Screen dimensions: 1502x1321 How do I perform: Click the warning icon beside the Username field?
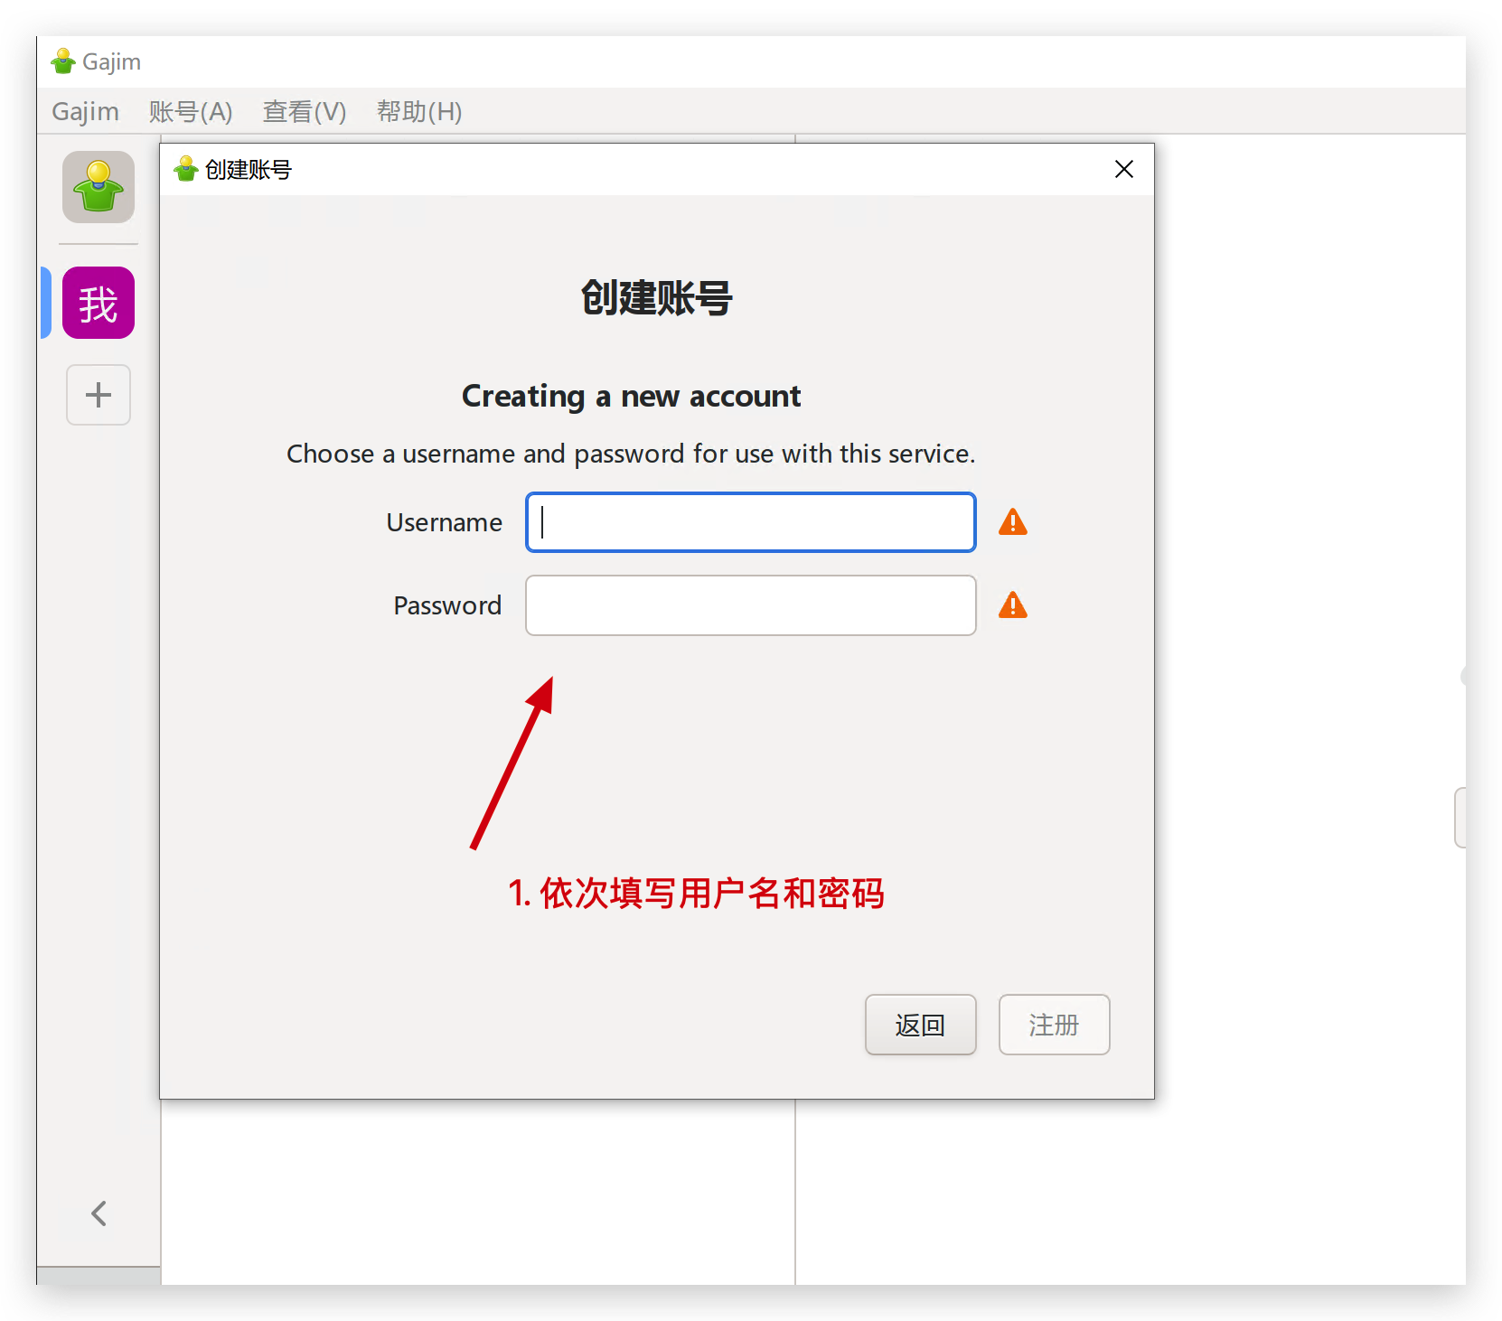coord(1013,522)
